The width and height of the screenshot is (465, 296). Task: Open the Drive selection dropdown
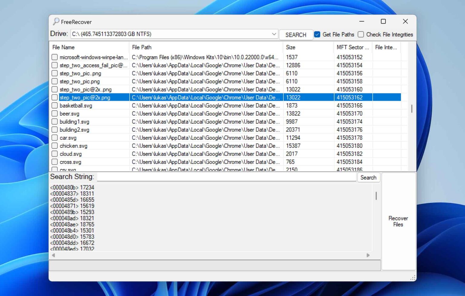[x=274, y=34]
